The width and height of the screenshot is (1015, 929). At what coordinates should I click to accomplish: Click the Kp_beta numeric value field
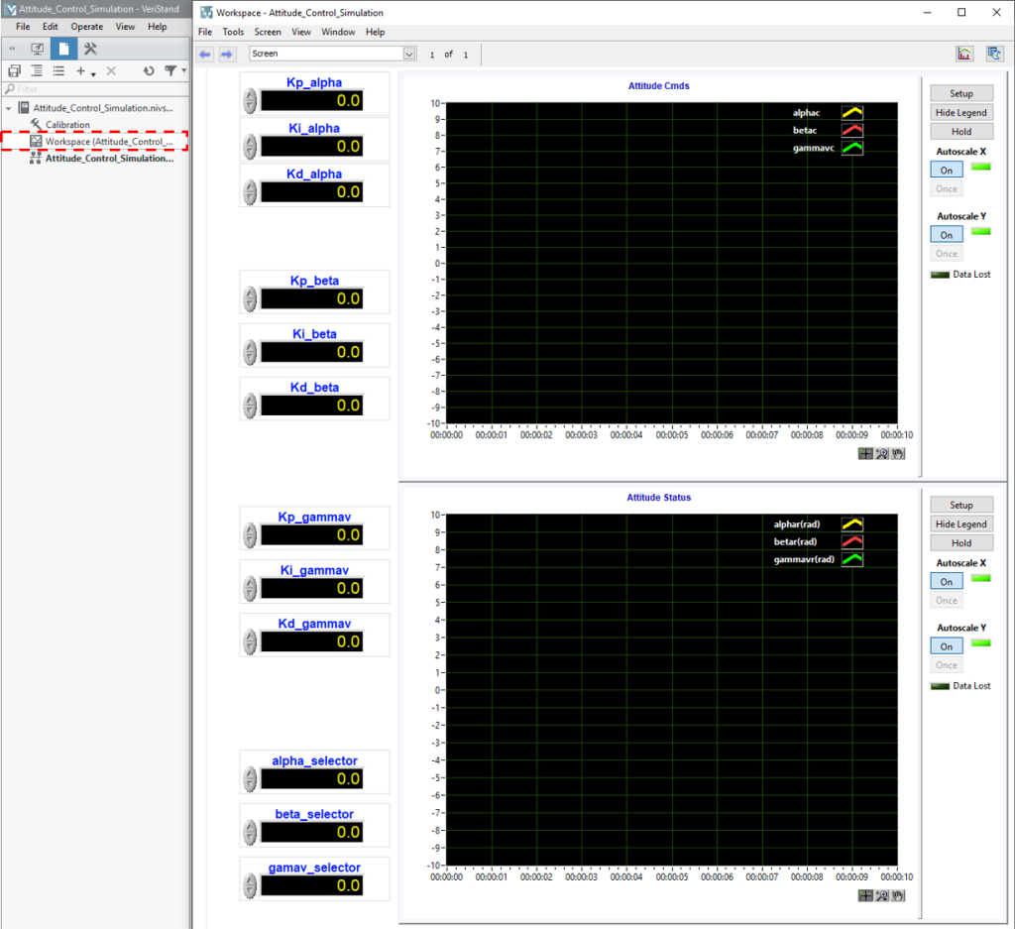click(x=311, y=299)
